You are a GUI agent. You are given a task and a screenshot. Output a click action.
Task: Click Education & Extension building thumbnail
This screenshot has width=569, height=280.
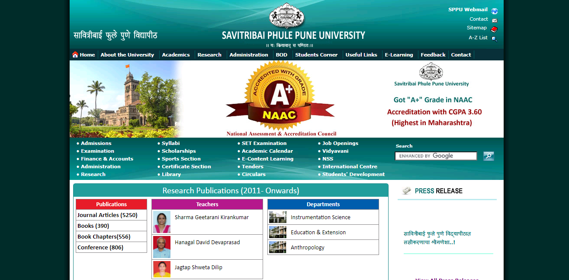point(277,232)
